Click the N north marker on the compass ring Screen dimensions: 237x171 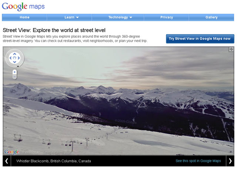[18, 66]
